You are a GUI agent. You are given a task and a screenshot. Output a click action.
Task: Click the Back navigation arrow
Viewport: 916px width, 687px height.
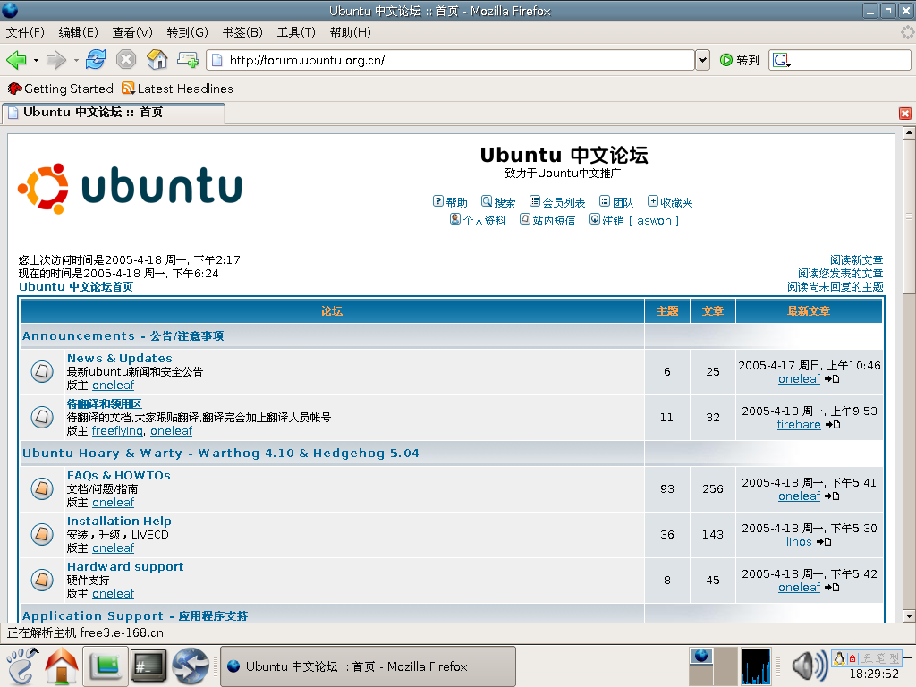tap(16, 60)
